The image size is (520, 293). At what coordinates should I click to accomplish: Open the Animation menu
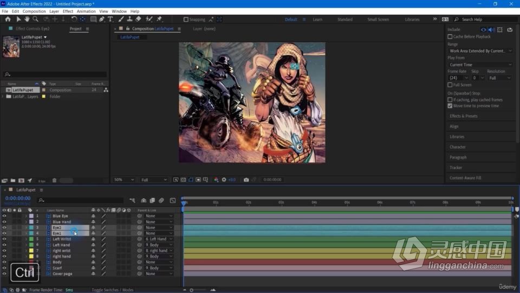(x=86, y=11)
